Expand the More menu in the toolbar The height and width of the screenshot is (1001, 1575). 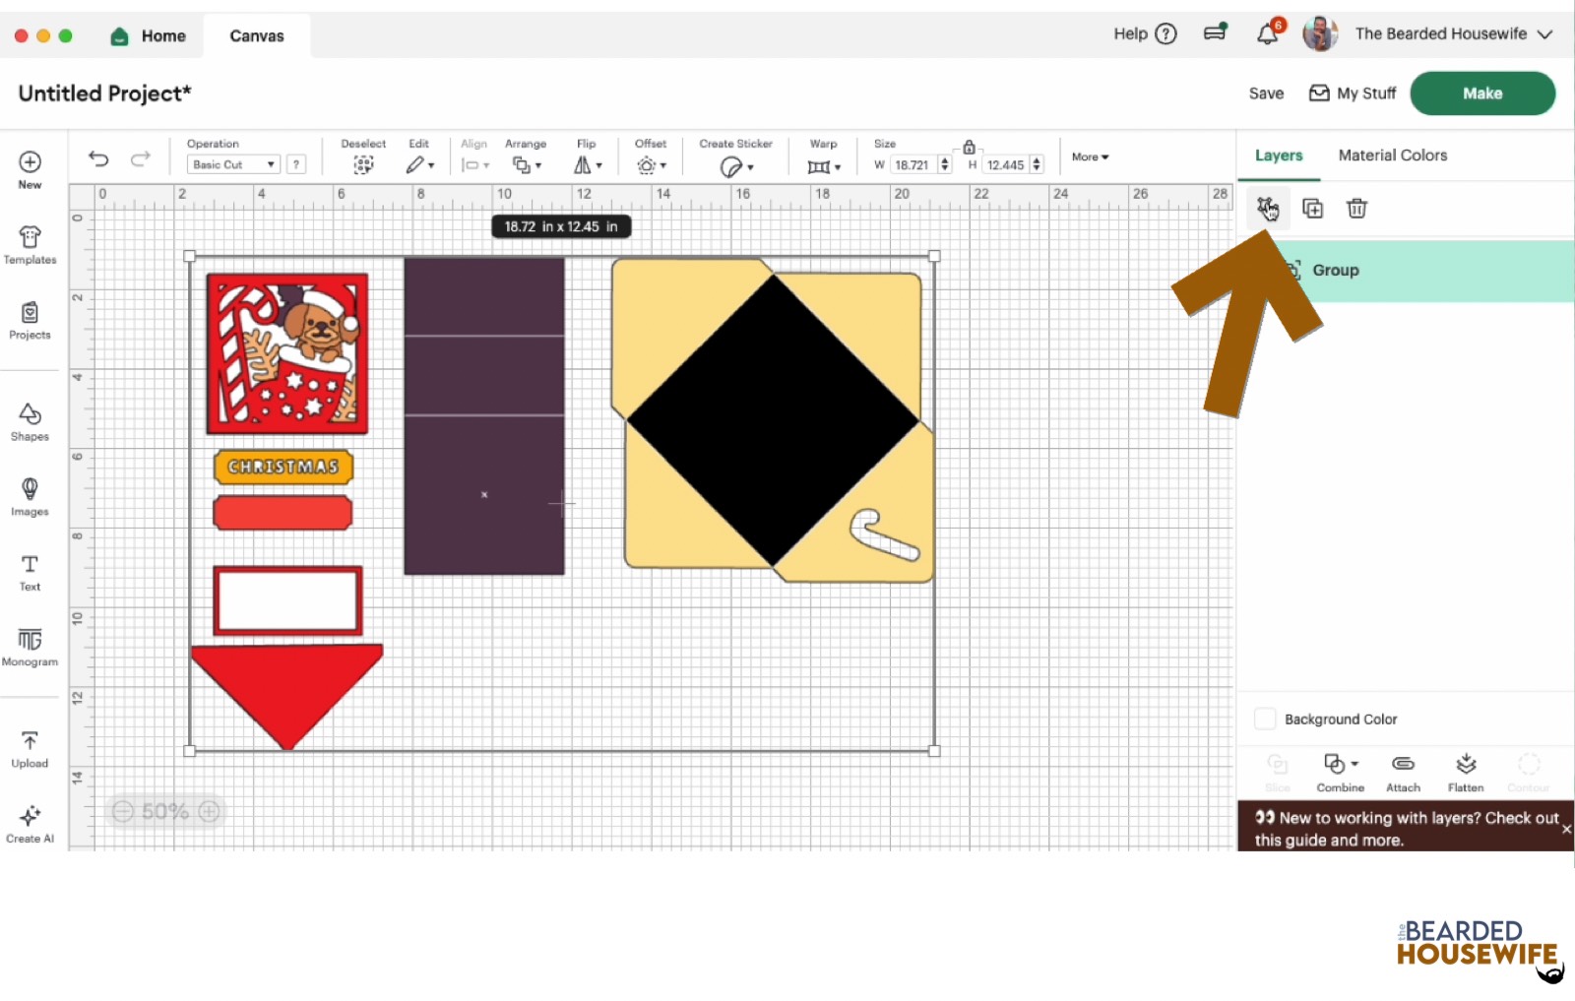point(1089,156)
